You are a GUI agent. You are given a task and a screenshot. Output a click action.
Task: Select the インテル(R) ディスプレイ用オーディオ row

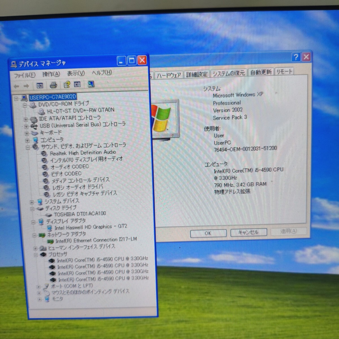(86, 160)
